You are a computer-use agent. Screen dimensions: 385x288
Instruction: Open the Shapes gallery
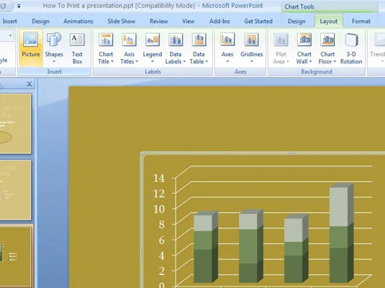point(54,48)
